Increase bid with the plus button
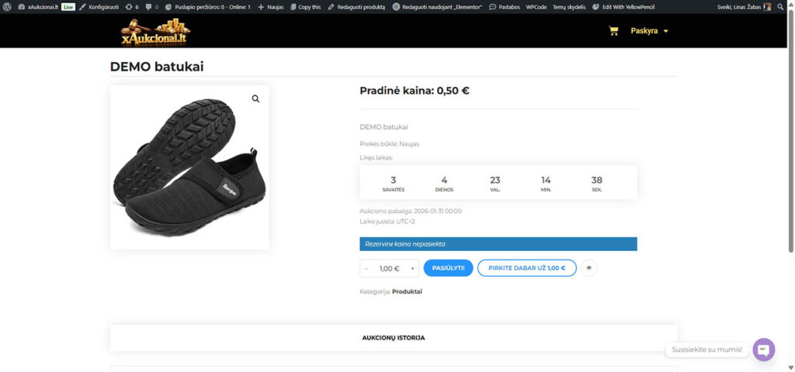 tap(412, 268)
